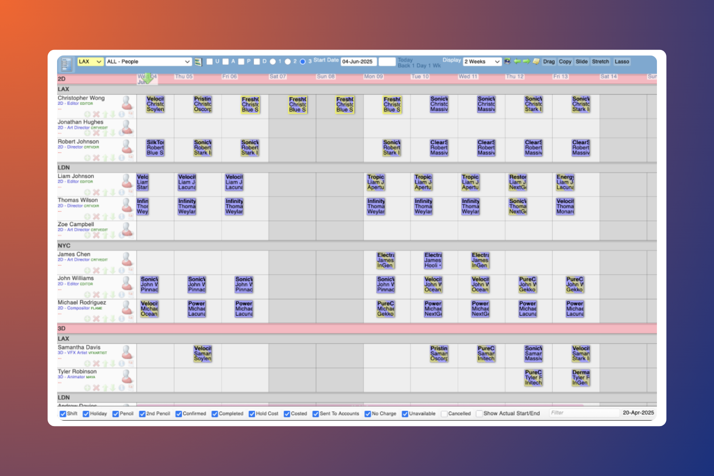Click the up arrow icon for Christopher Wong

click(x=105, y=114)
